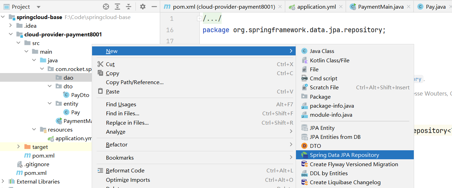Image resolution: width=452 pixels, height=188 pixels.
Task: Choose Java Class from New submenu
Action: click(322, 51)
